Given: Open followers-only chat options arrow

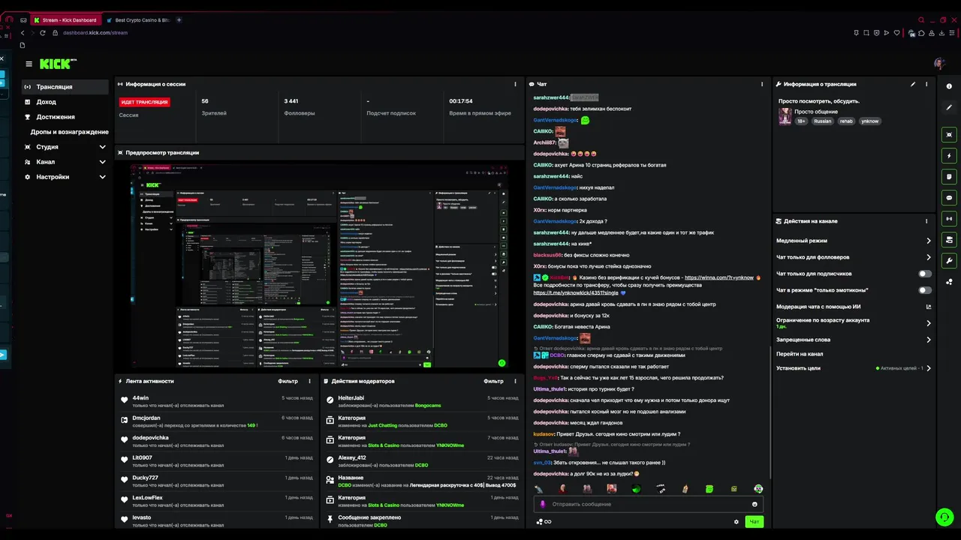Looking at the screenshot, I should pos(929,257).
